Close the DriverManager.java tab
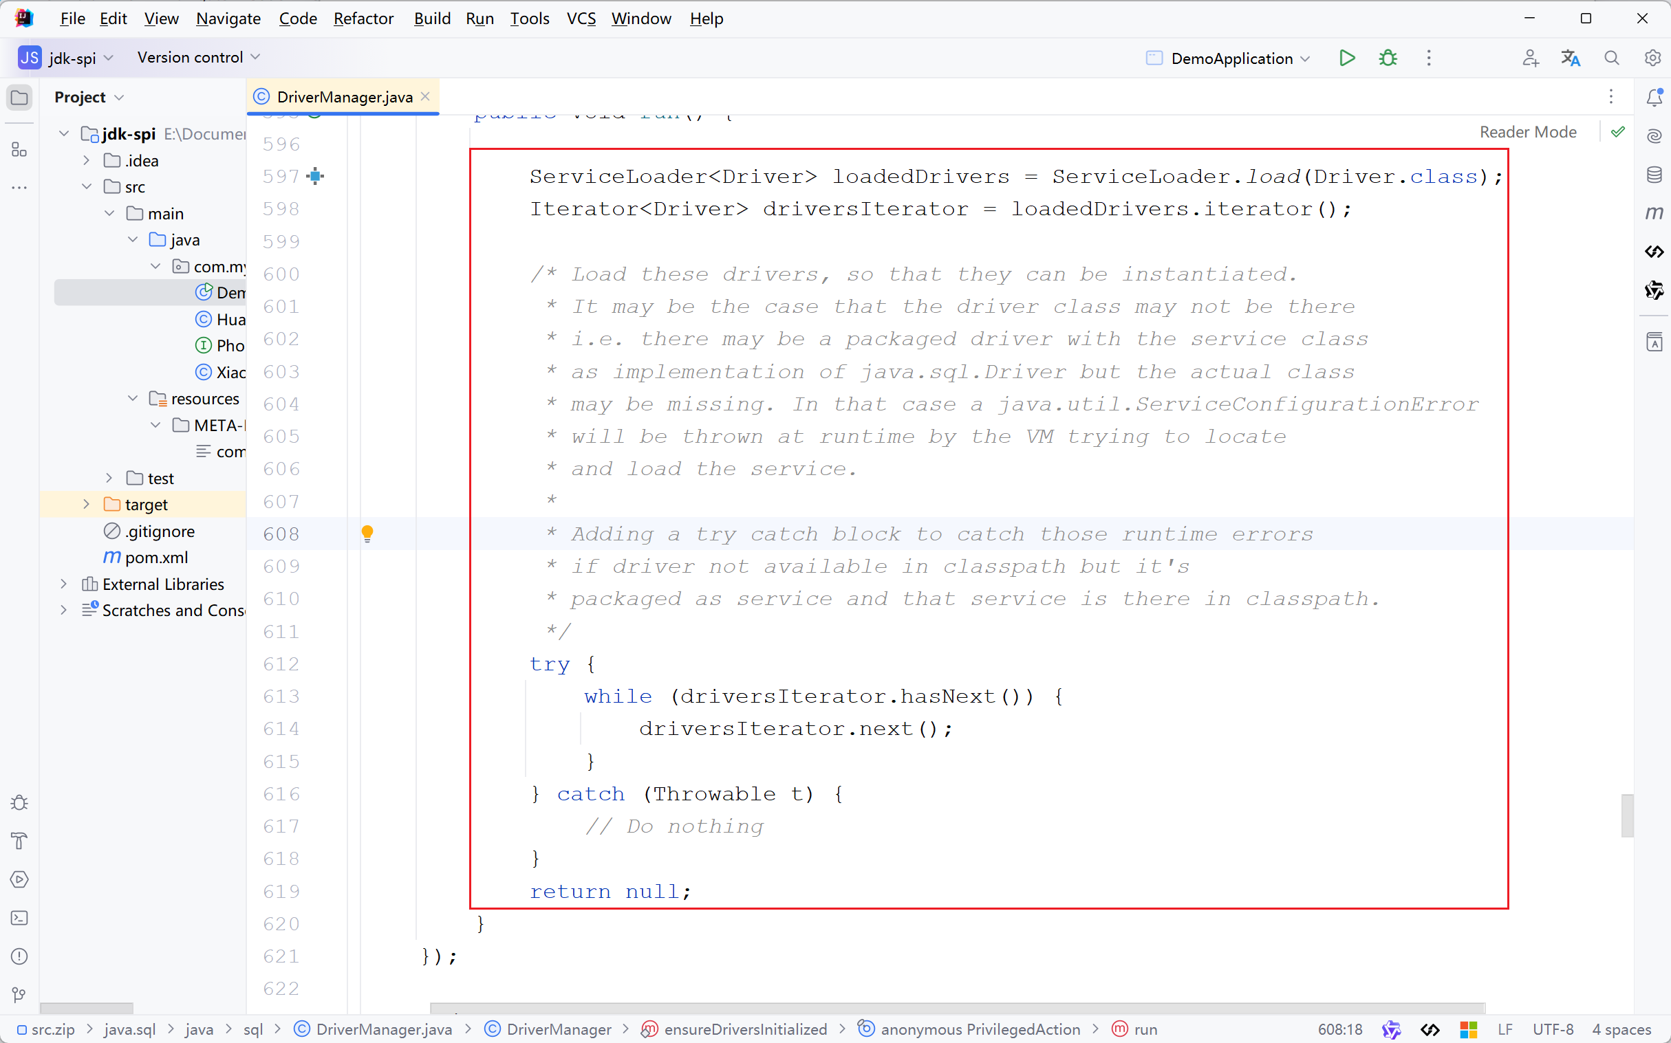Viewport: 1671px width, 1043px height. pos(425,96)
